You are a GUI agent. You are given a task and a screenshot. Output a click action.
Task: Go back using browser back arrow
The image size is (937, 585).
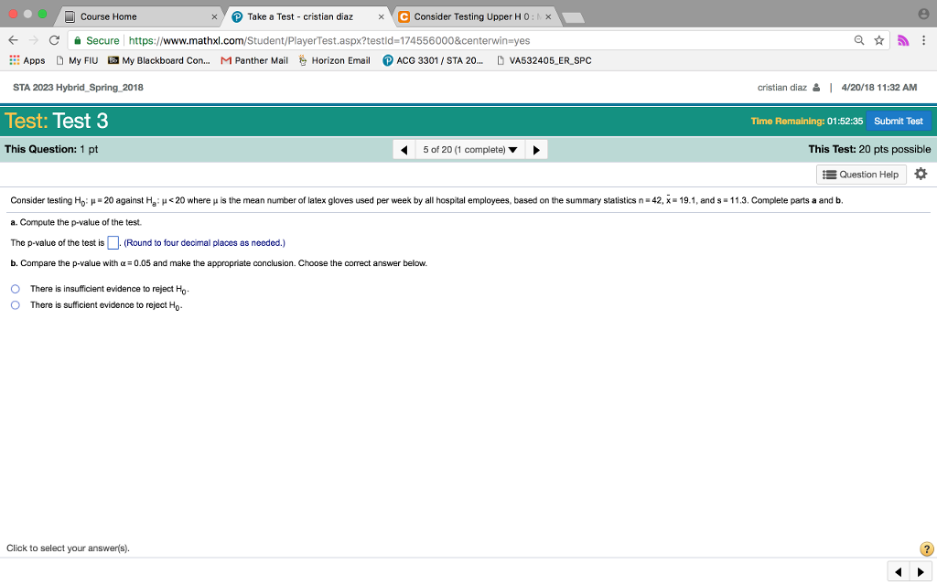click(x=13, y=40)
